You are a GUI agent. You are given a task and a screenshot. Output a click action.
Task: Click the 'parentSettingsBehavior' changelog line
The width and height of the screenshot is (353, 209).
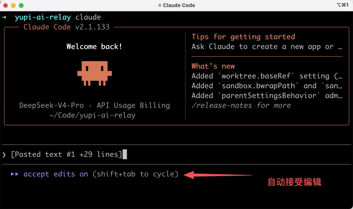[x=267, y=96]
